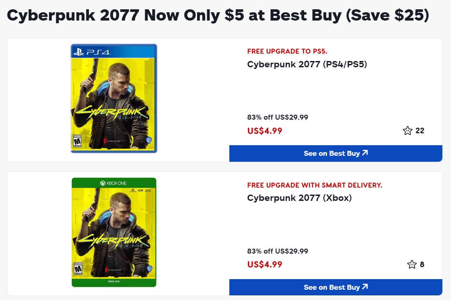The width and height of the screenshot is (451, 300).
Task: Open See on Best Buy for Xbox version
Action: [x=332, y=287]
